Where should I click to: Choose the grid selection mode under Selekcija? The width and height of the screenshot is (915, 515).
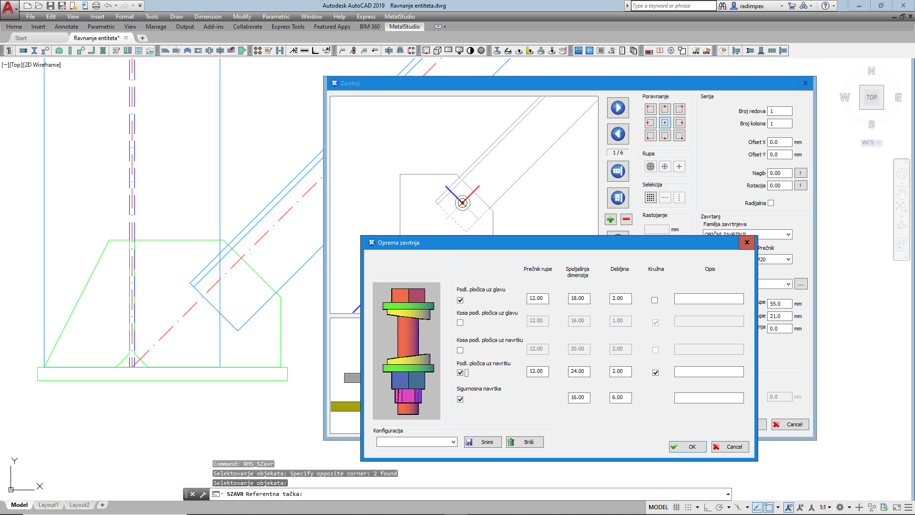651,196
